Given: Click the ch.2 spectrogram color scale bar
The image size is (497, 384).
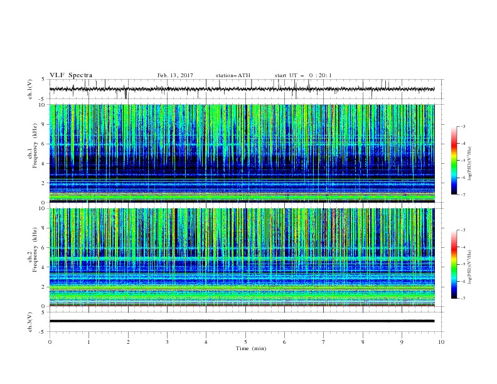Looking at the screenshot, I should click(x=454, y=264).
